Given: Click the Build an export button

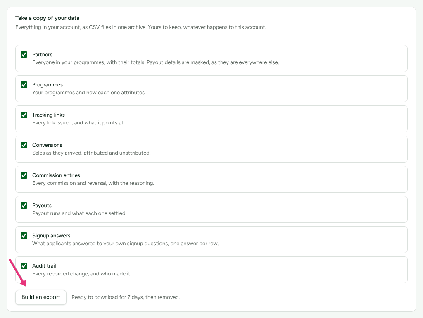Looking at the screenshot, I should click(41, 297).
